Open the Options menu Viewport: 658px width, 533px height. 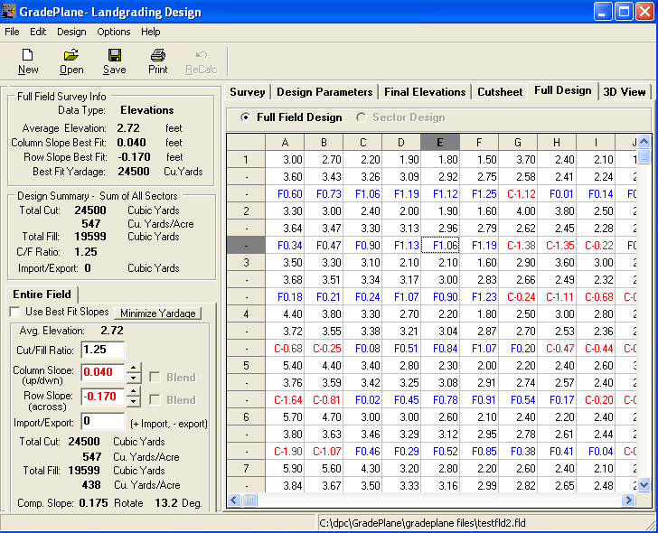(114, 32)
